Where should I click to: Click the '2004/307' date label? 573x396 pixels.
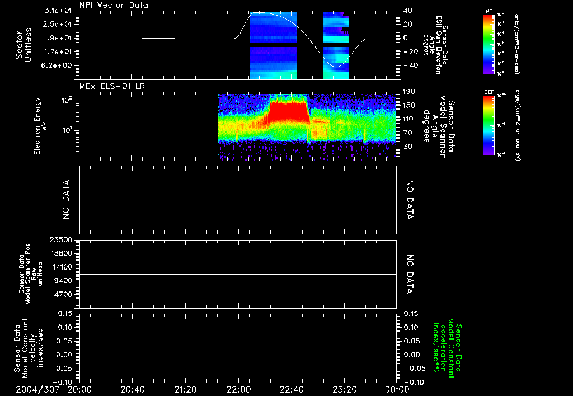[x=37, y=389]
